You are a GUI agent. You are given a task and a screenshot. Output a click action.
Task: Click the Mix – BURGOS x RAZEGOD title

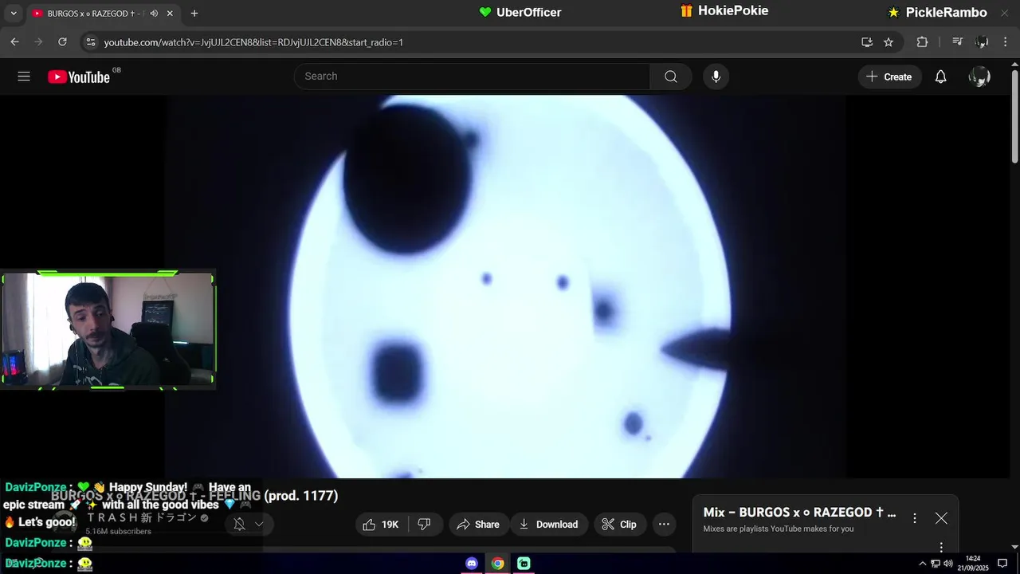click(x=799, y=513)
